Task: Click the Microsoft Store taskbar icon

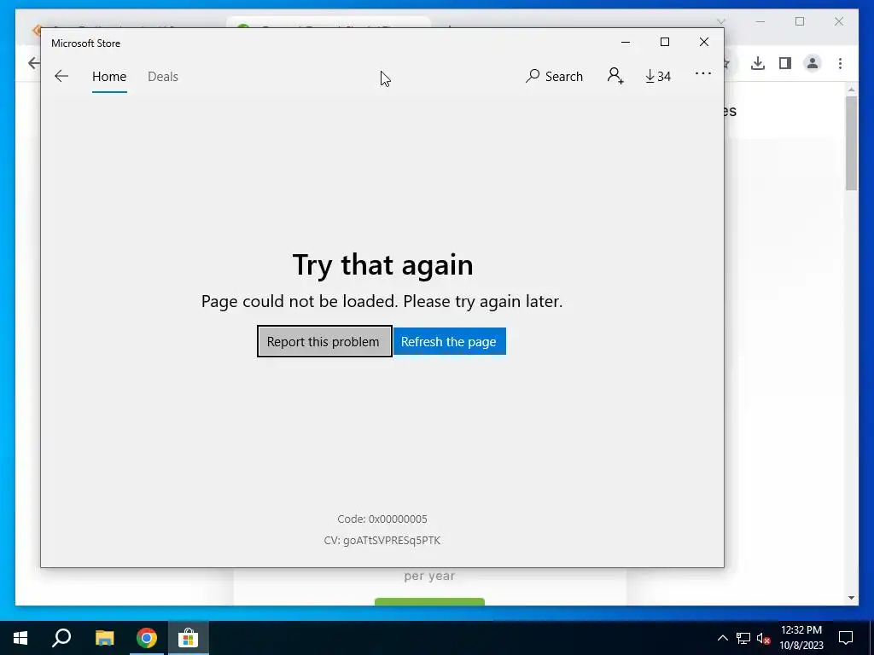Action: pos(189,638)
